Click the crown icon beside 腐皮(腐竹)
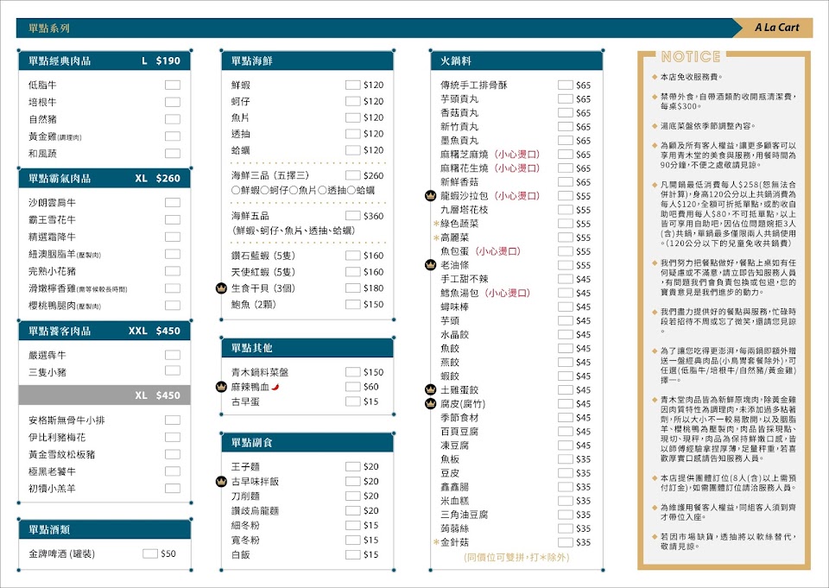Viewport: 829px width, 588px height. (x=430, y=404)
